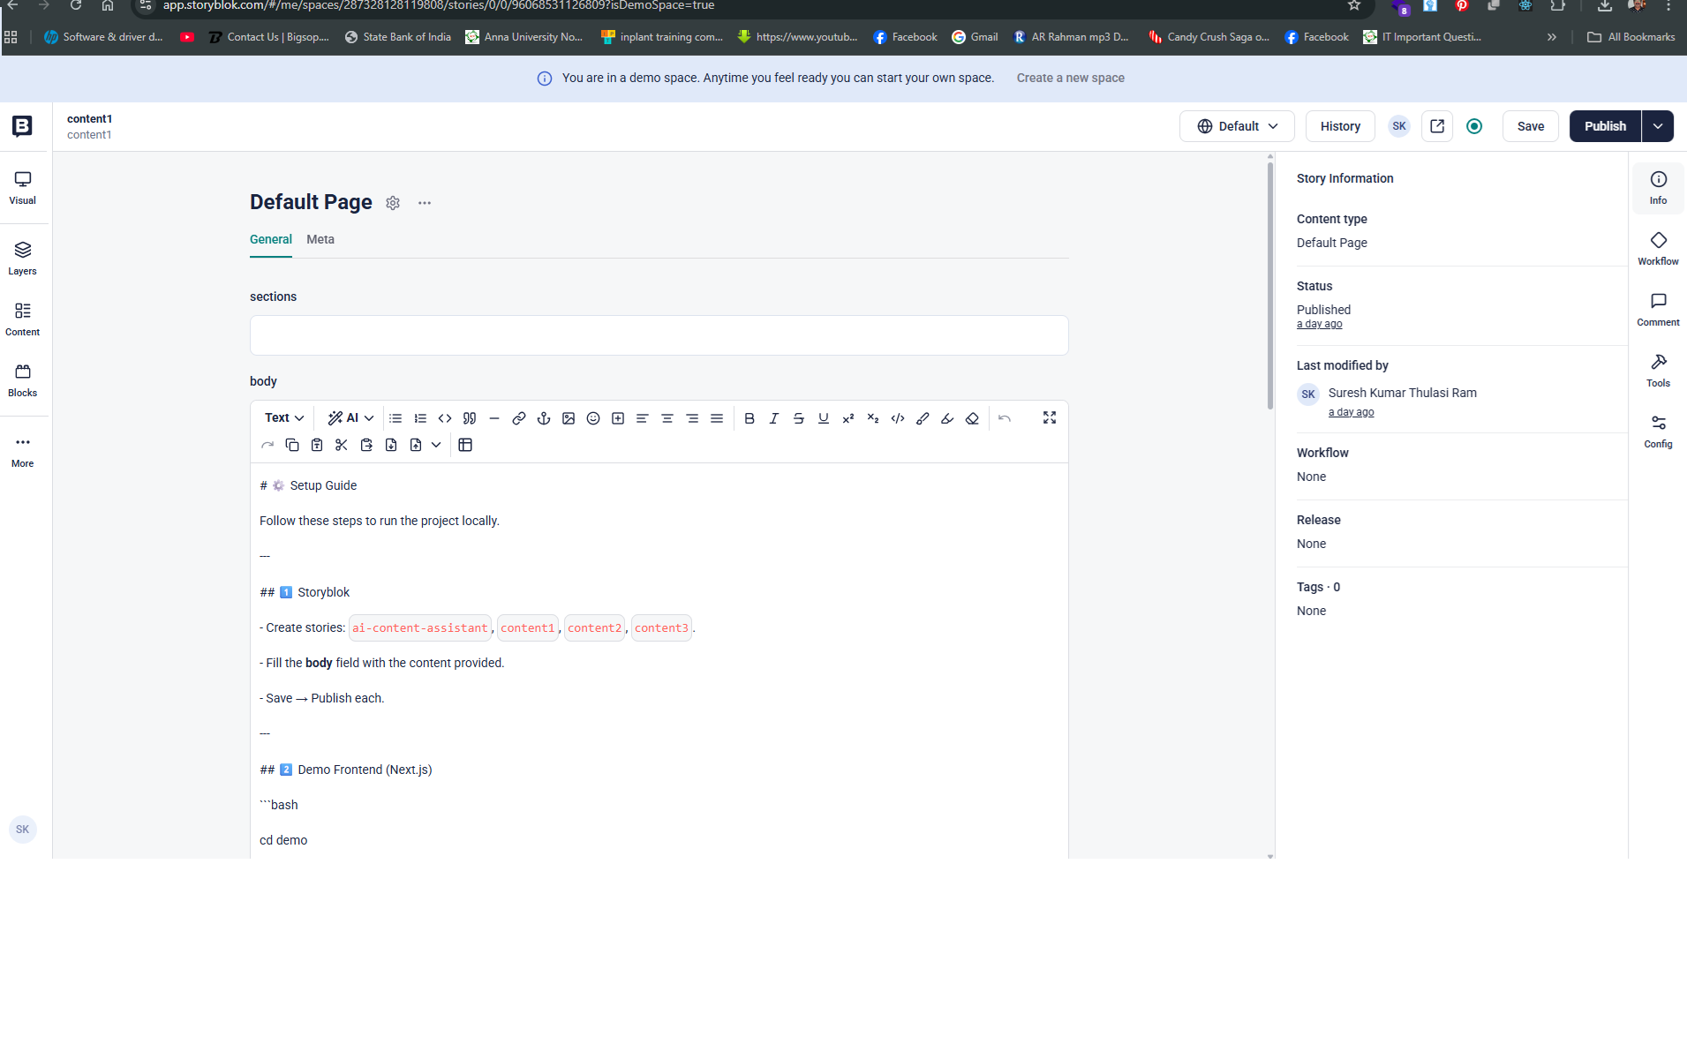Screen dimensions: 1687x1059
Task: Open the Layers panel
Action: 23,259
